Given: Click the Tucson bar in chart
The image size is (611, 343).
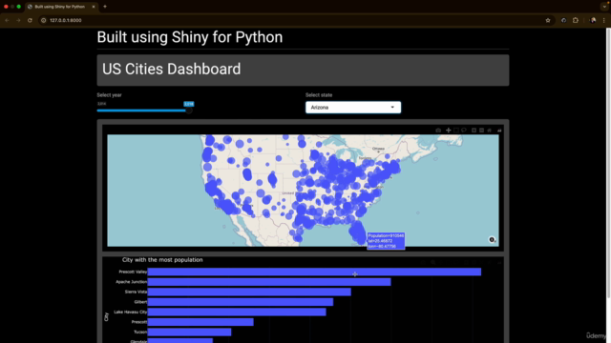Looking at the screenshot, I should tap(189, 333).
